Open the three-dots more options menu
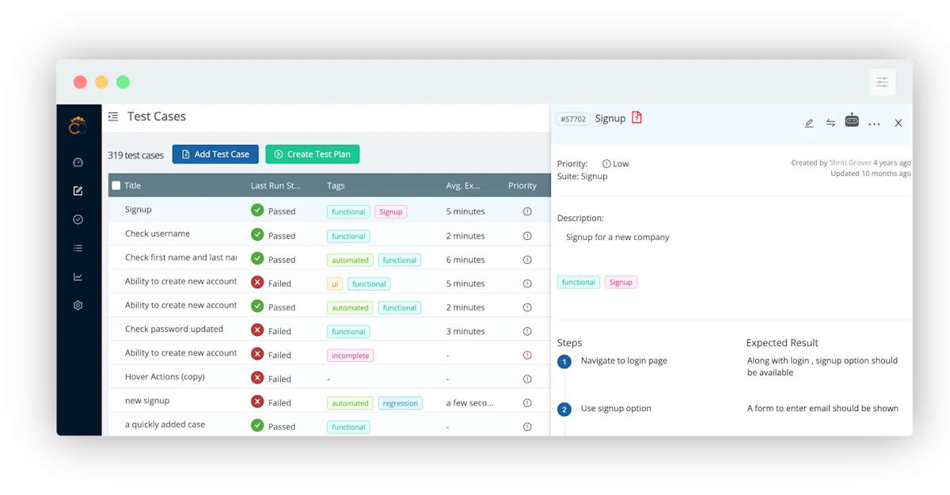 874,124
